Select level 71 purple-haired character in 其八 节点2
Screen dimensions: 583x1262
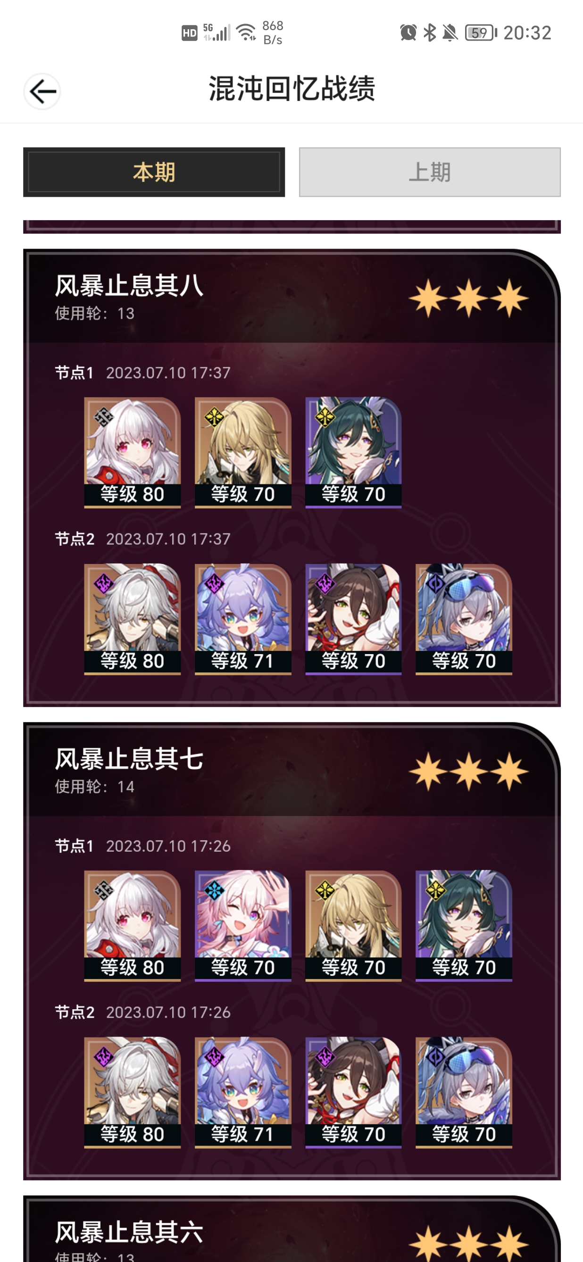[x=243, y=619]
